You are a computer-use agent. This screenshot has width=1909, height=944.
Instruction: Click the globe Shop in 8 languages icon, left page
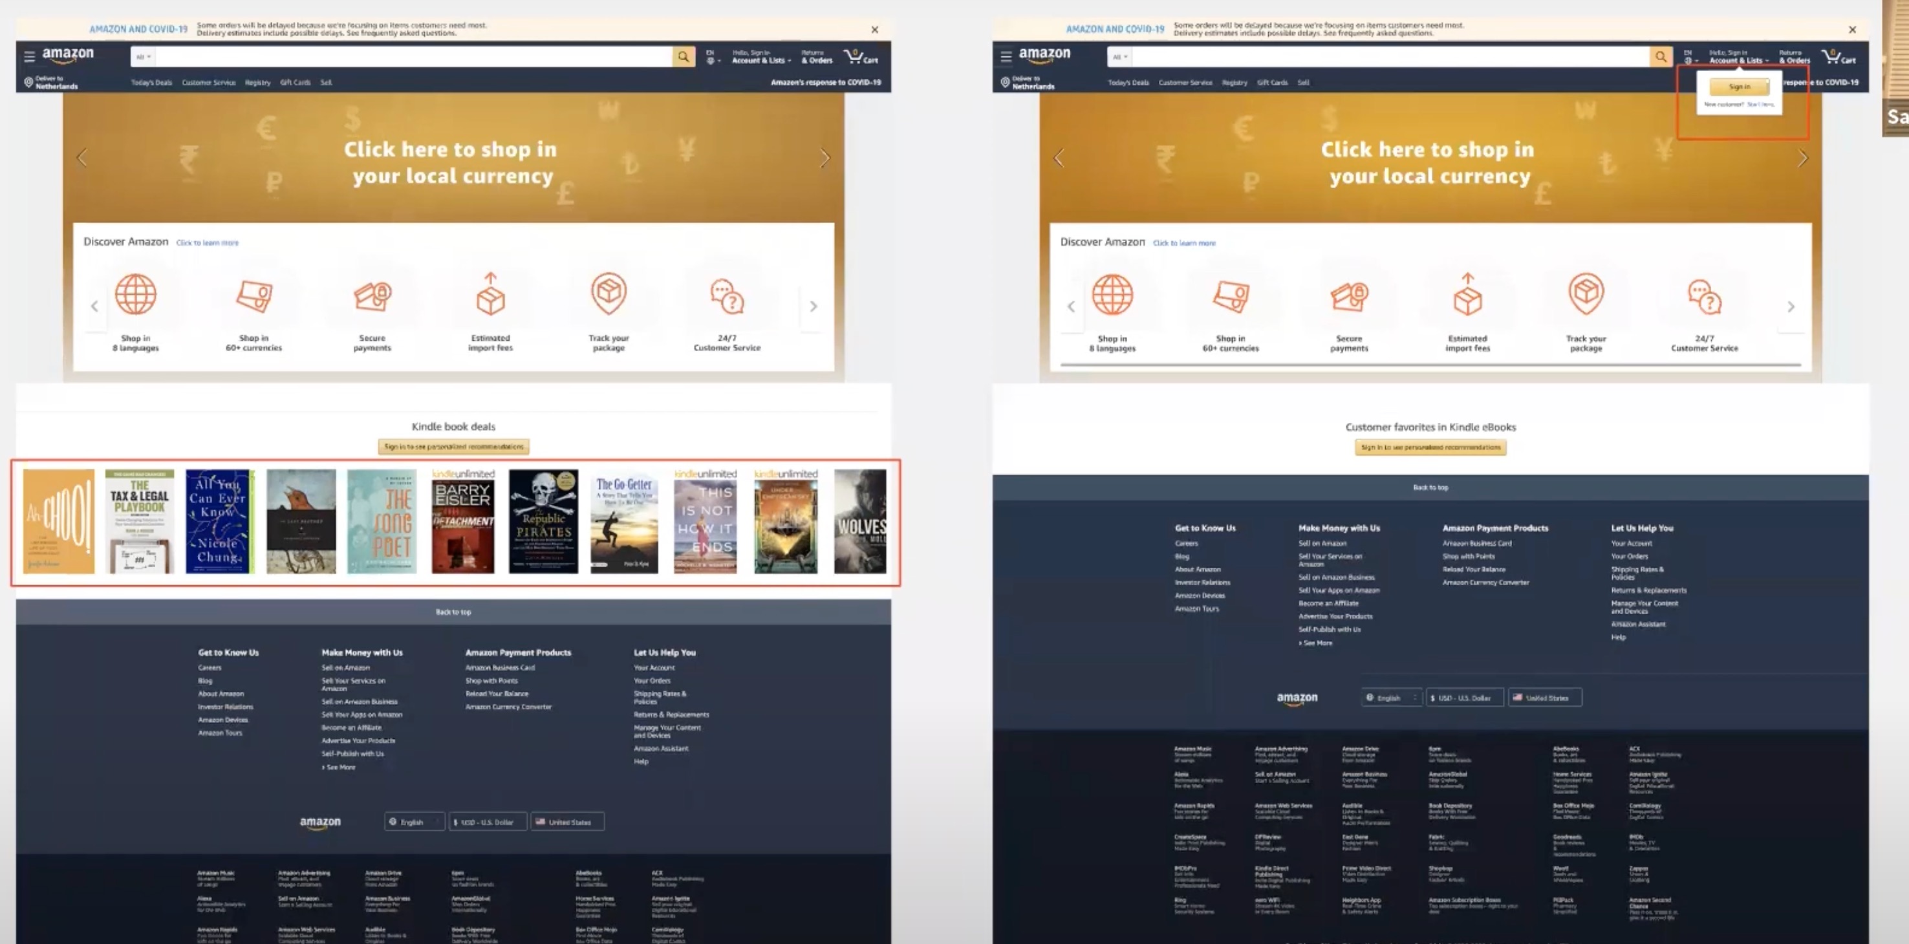click(x=136, y=295)
